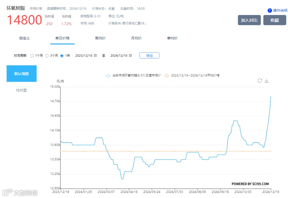Viewport: 288px width, 198px height.
Task: Click the 收藏 button
Action: [275, 20]
